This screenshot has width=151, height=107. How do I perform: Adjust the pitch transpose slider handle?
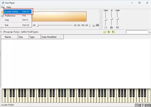coord(111,19)
